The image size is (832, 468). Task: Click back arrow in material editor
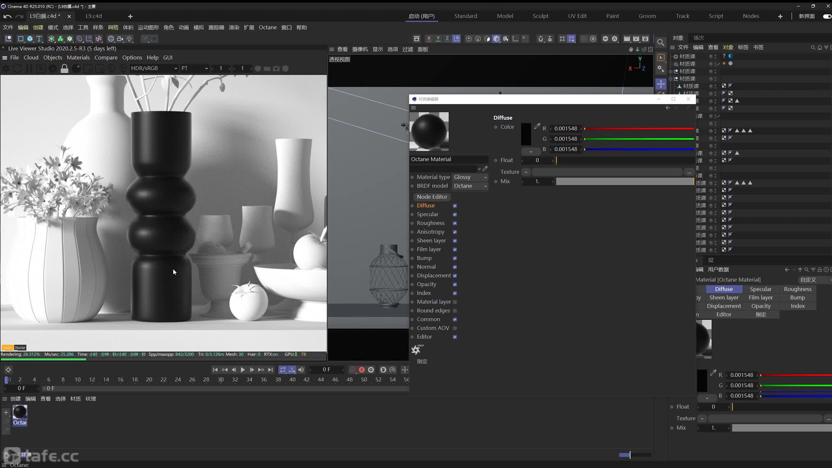pyautogui.click(x=668, y=108)
